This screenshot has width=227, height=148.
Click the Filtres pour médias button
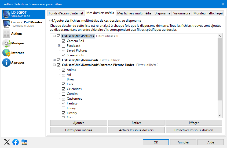pyautogui.click(x=78, y=130)
